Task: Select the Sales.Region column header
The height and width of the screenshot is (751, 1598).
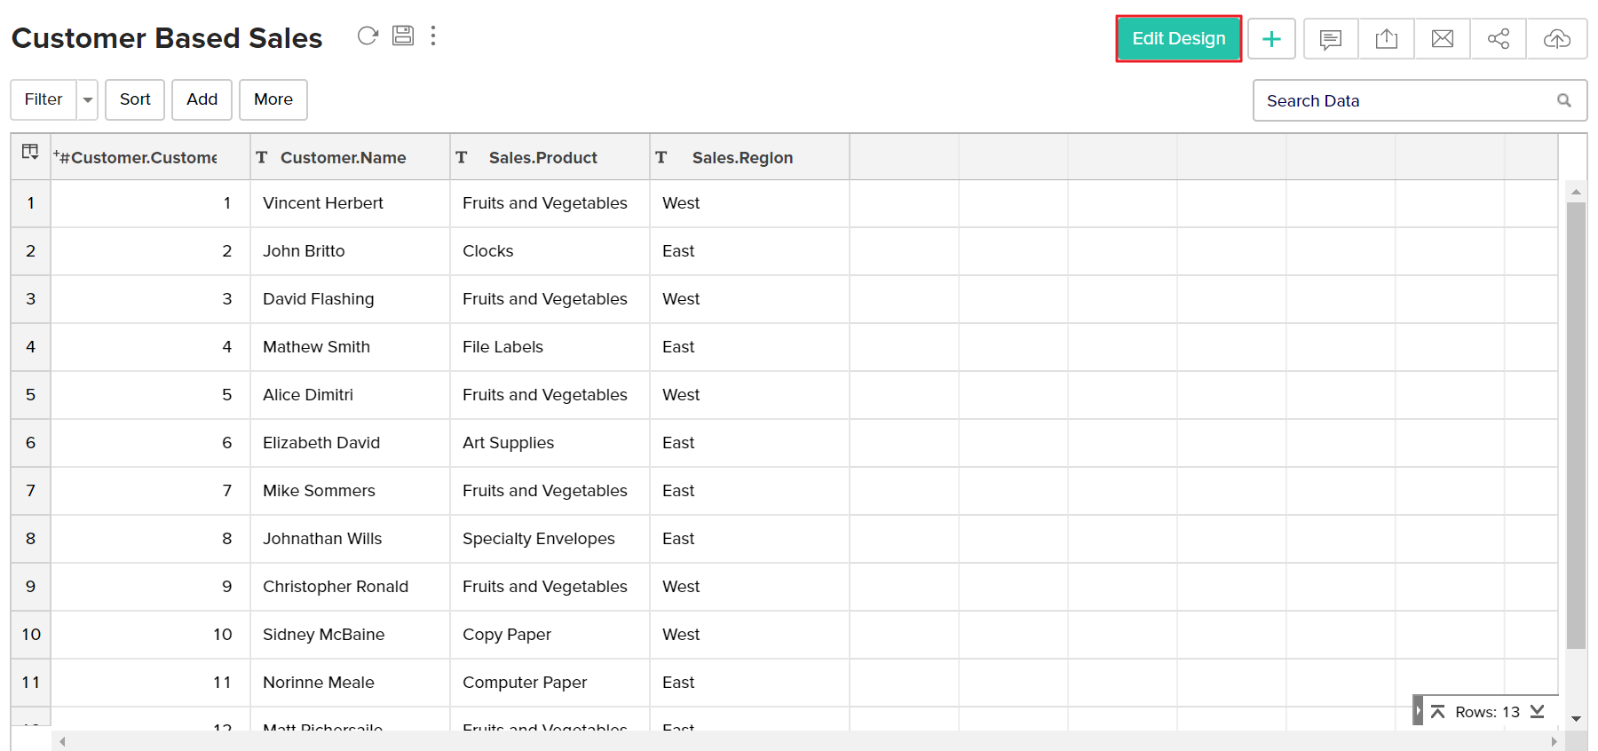Action: (750, 157)
